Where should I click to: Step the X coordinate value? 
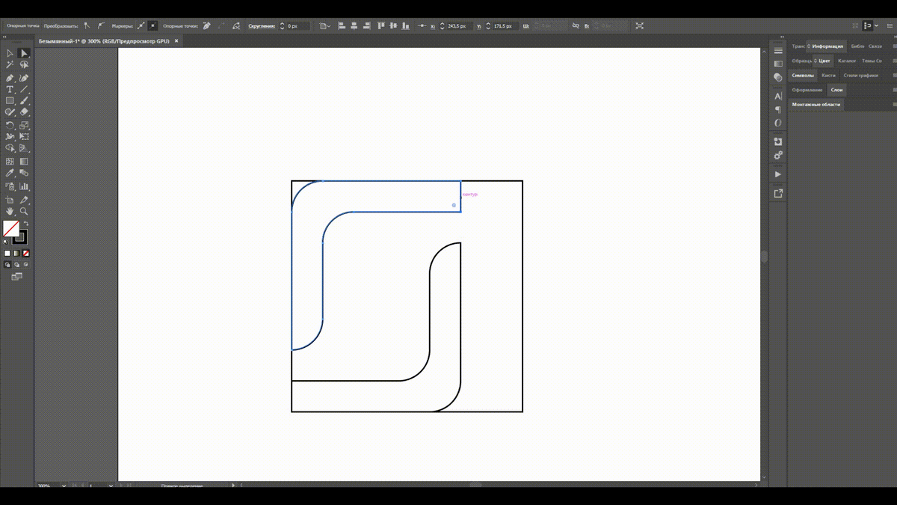point(442,25)
